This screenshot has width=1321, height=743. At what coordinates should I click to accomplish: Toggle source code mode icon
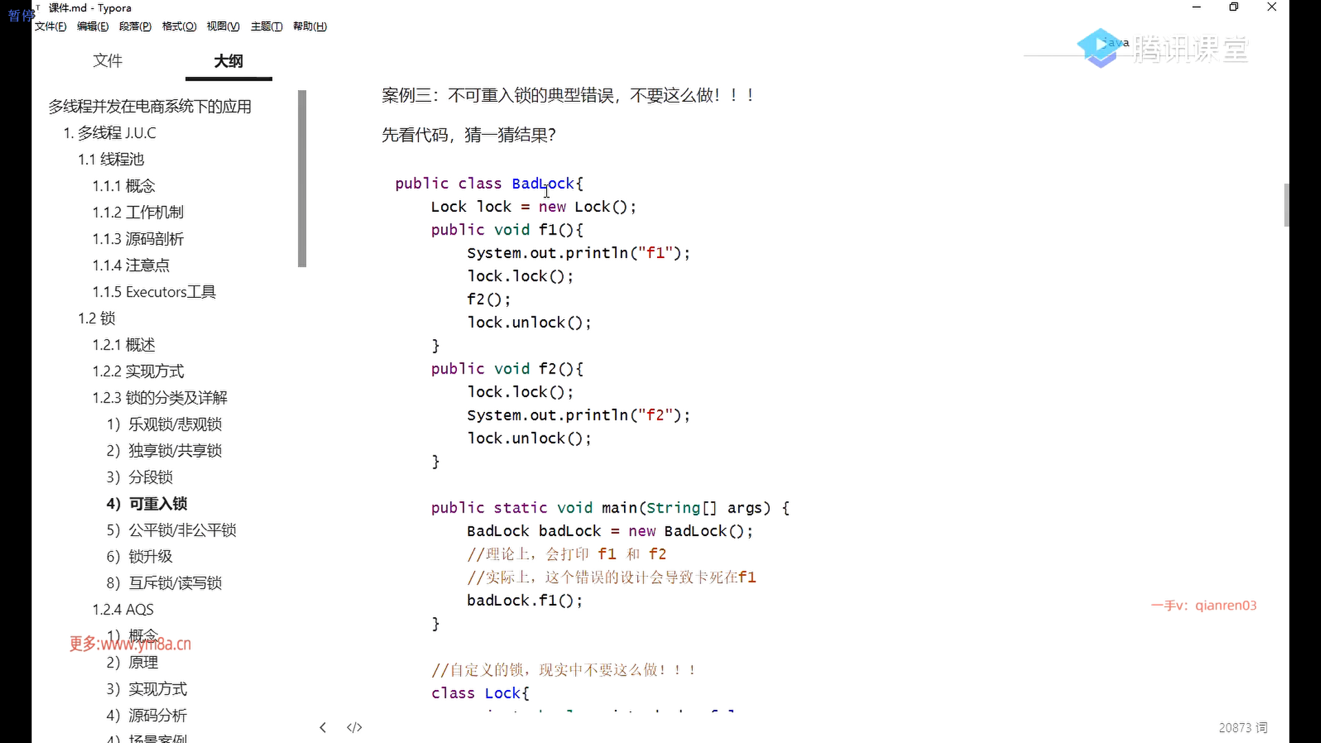(x=354, y=727)
